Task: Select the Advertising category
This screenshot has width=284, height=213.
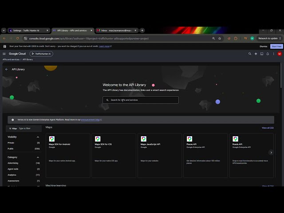Action: point(13,163)
